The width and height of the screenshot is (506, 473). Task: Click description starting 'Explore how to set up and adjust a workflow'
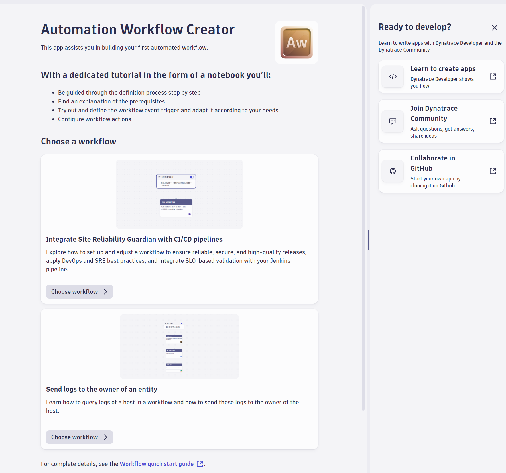click(x=176, y=261)
